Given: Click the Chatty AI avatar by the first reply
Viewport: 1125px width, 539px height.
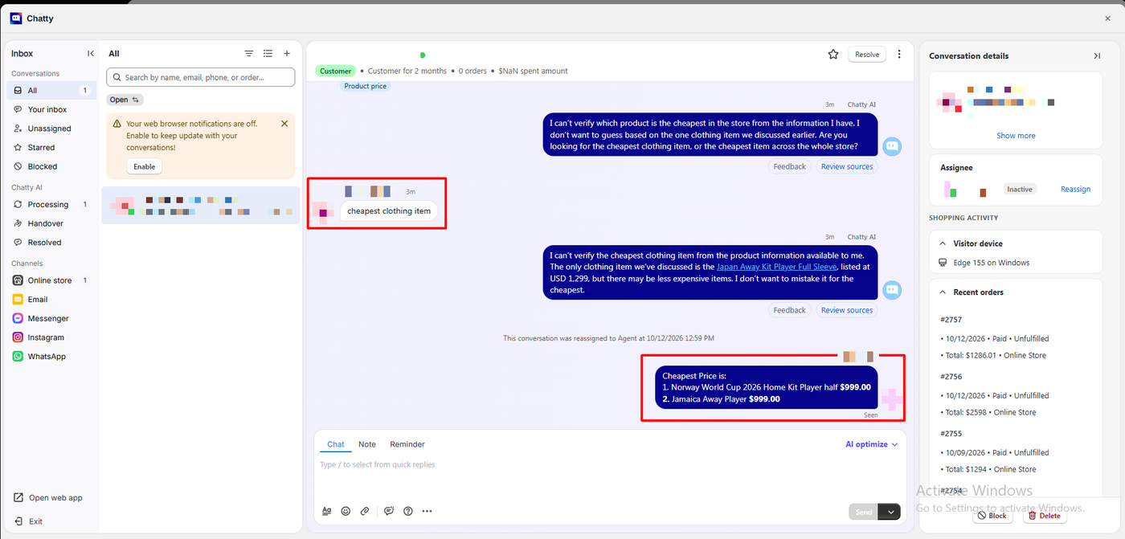Looking at the screenshot, I should pyautogui.click(x=892, y=146).
